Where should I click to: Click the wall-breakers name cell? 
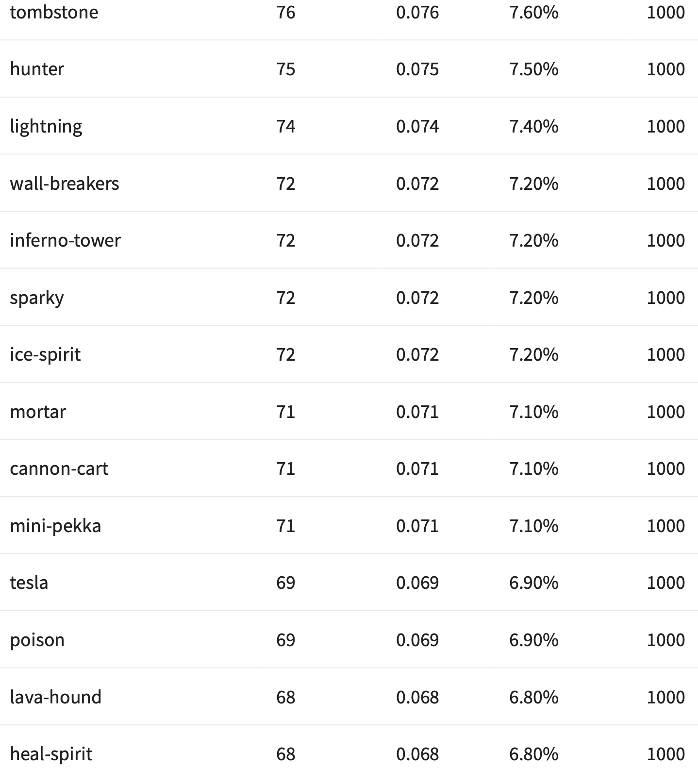coord(65,184)
